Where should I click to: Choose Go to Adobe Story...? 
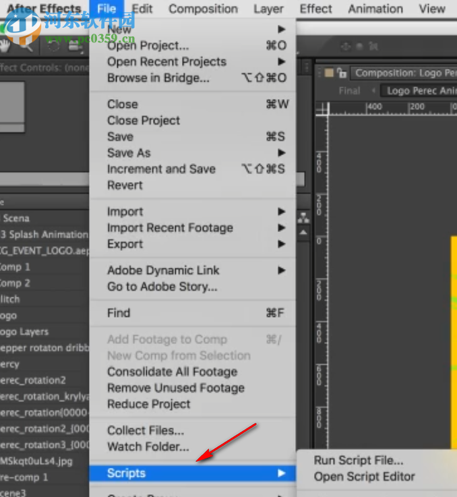[193, 287]
